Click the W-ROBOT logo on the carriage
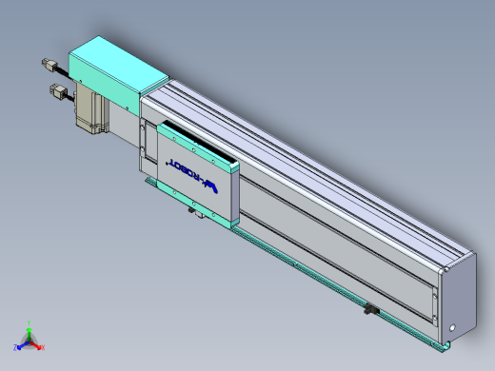The image size is (495, 371). tap(192, 175)
